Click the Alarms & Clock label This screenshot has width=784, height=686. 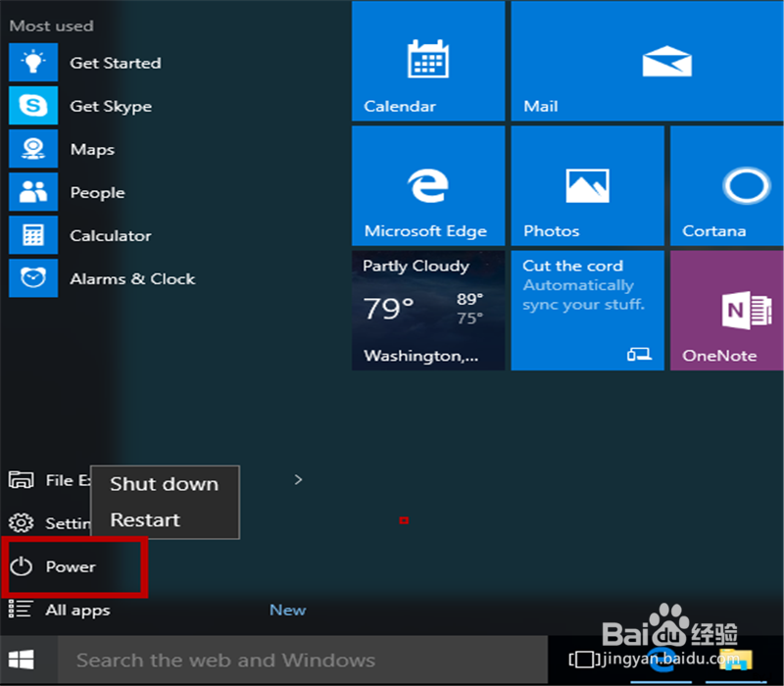point(132,278)
